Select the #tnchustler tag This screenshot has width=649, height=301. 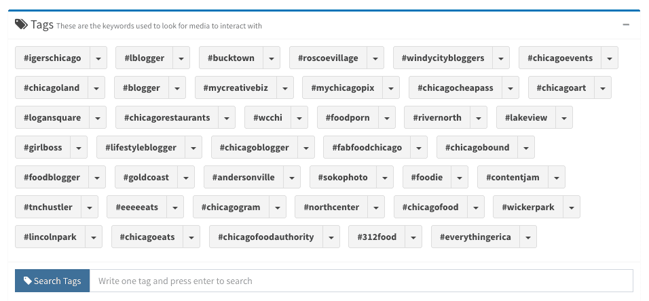point(48,207)
